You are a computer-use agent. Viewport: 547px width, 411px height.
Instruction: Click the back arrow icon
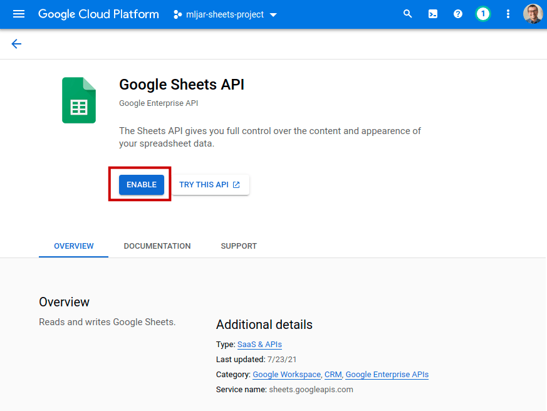click(16, 44)
